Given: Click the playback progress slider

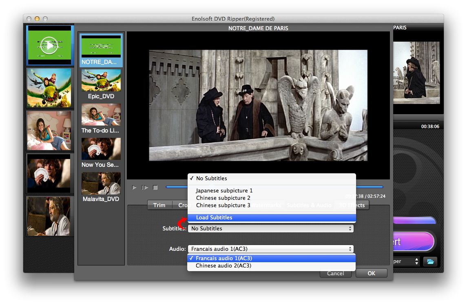Looking at the screenshot, I should point(274,187).
